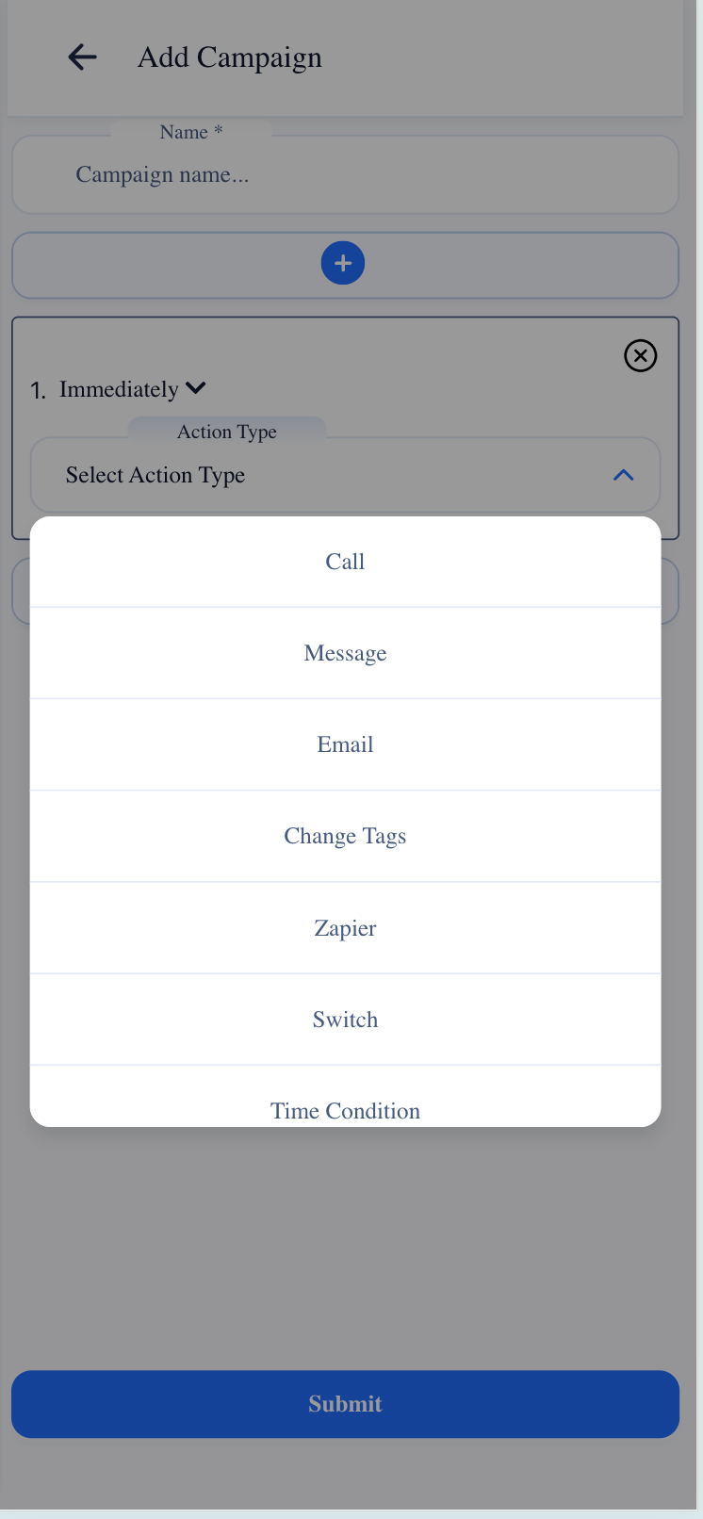This screenshot has width=703, height=1519.
Task: Click the Add Campaign page title
Action: 230,57
